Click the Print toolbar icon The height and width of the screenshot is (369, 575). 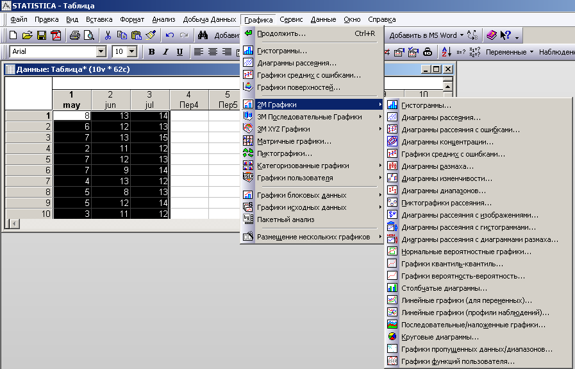coord(75,35)
